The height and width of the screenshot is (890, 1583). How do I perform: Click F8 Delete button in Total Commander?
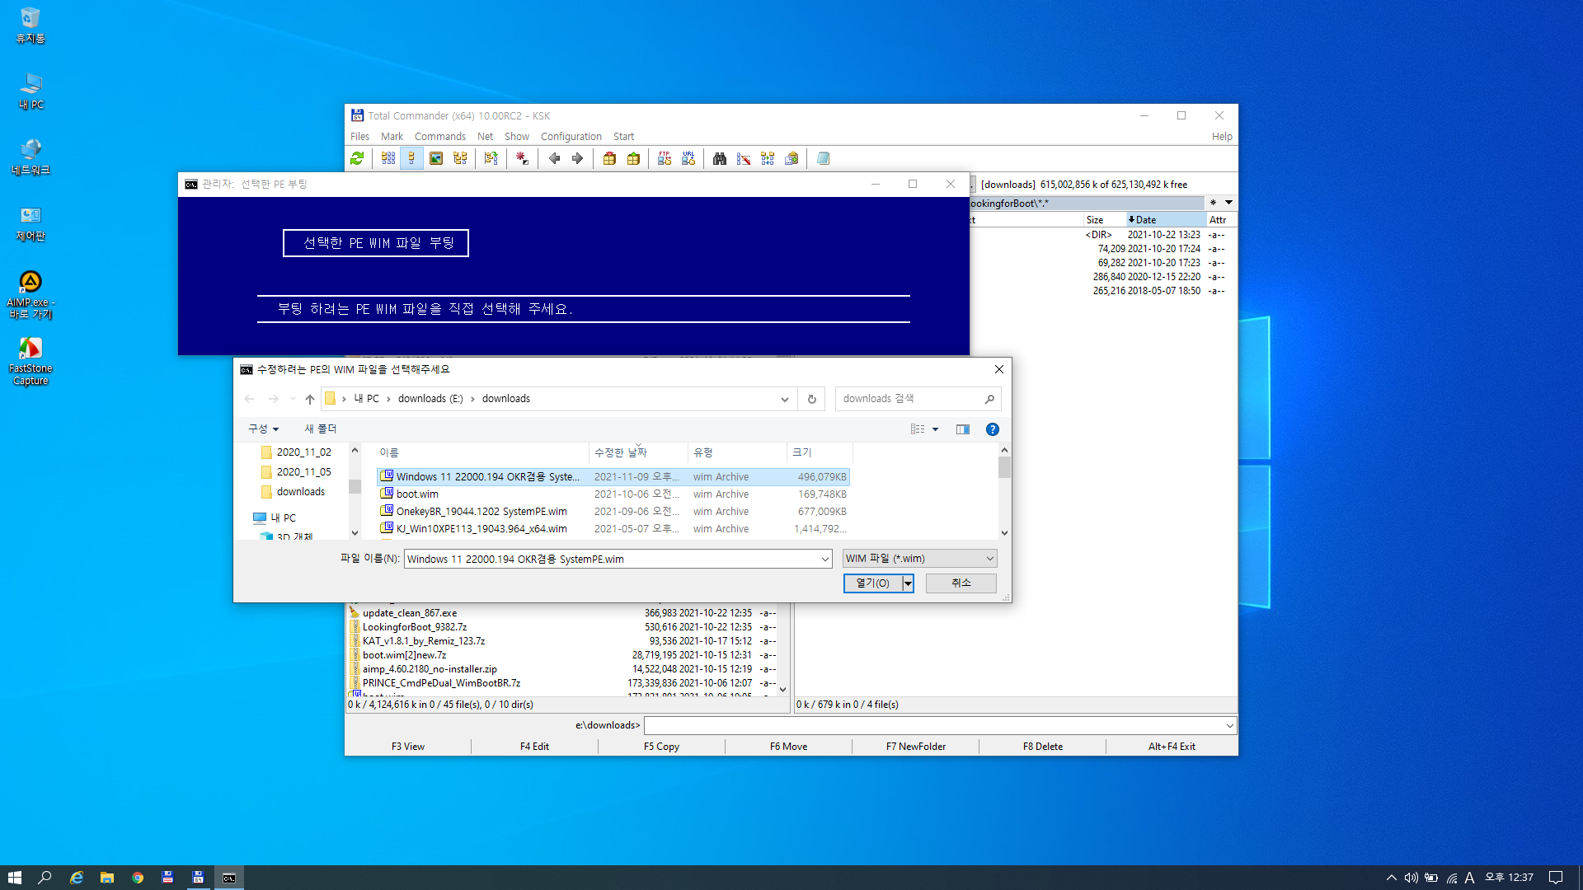pos(1043,747)
